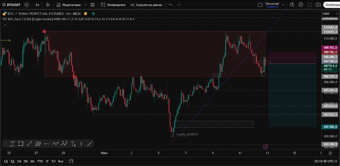
Task: Open the indicator templates grid icon
Action: pyautogui.click(x=93, y=5)
